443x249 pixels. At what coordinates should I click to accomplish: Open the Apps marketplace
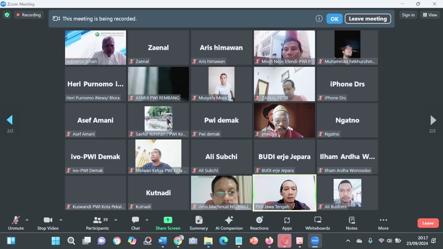pos(287,223)
